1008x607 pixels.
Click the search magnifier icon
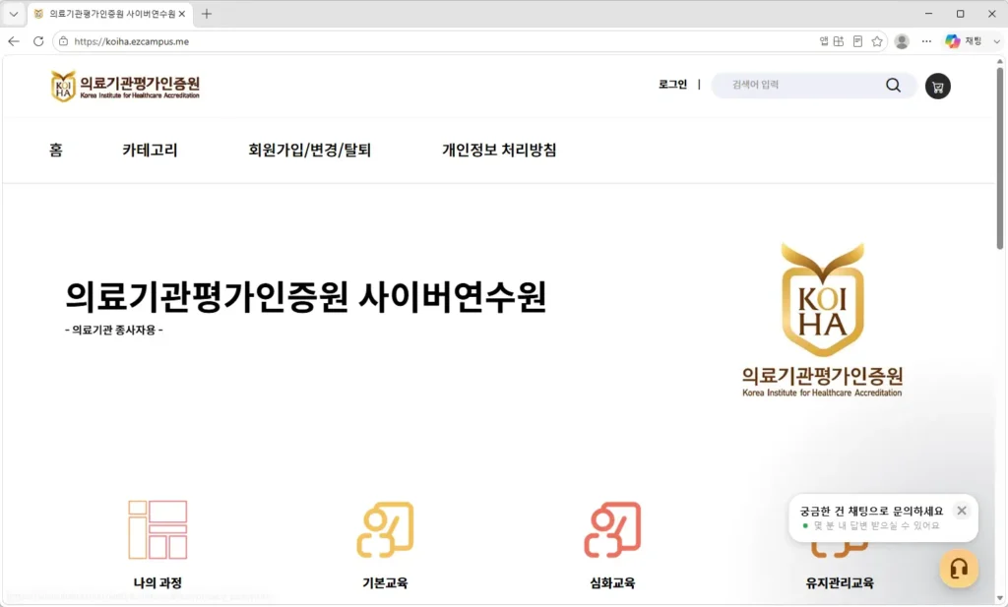click(893, 85)
